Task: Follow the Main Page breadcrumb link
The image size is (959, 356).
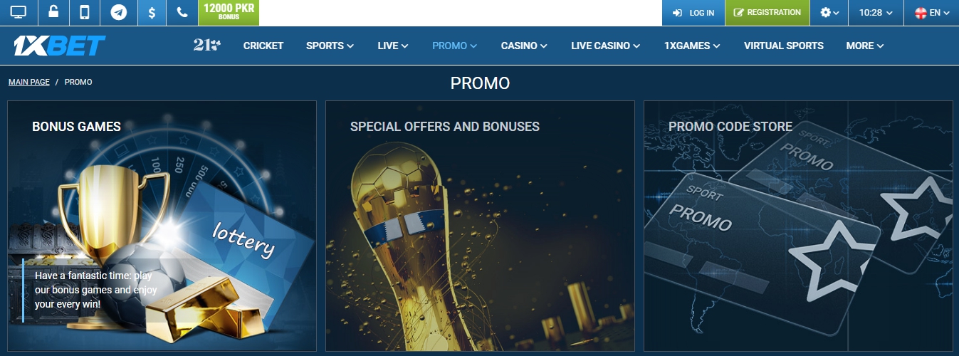Action: [x=29, y=82]
